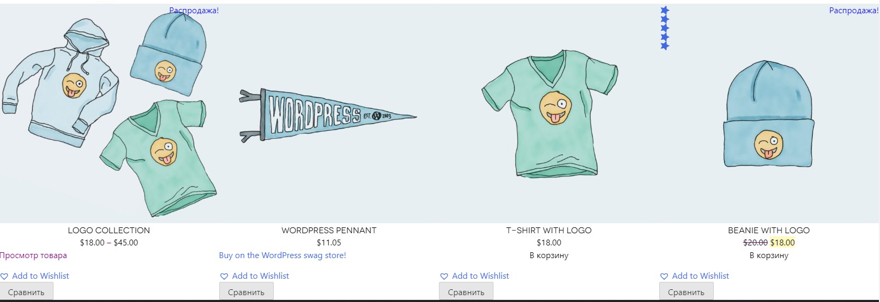Click Сравнить button for T-Shirt with Logo

[466, 292]
